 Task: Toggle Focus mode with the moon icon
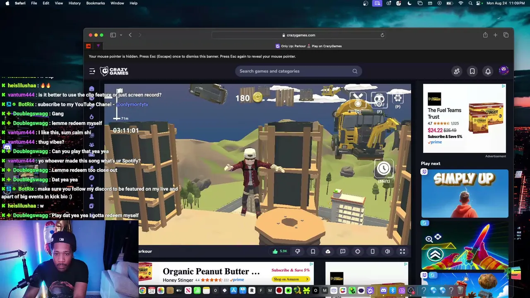tap(410, 3)
